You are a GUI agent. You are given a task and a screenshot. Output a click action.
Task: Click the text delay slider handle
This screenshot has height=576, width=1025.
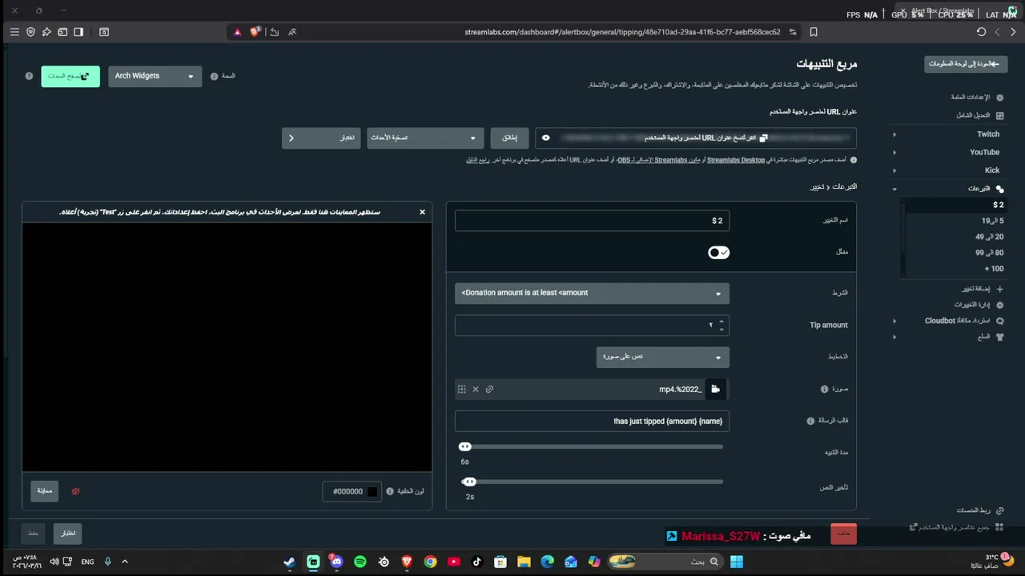[x=469, y=482]
